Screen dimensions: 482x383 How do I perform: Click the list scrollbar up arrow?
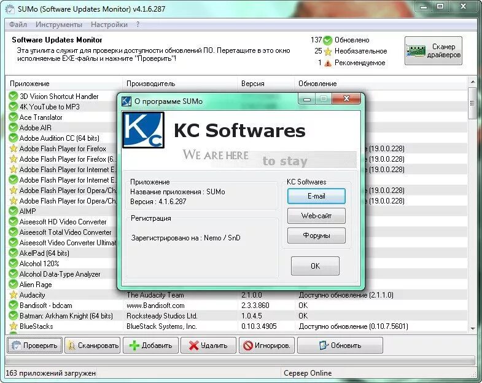coord(472,82)
